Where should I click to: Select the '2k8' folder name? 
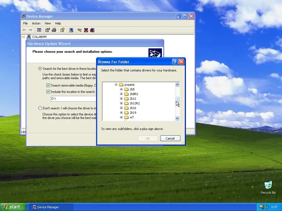[132, 89]
